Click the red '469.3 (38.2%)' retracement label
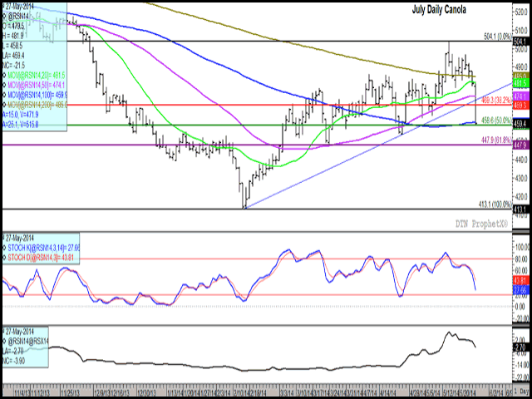Image resolution: width=532 pixels, height=399 pixels. [497, 101]
